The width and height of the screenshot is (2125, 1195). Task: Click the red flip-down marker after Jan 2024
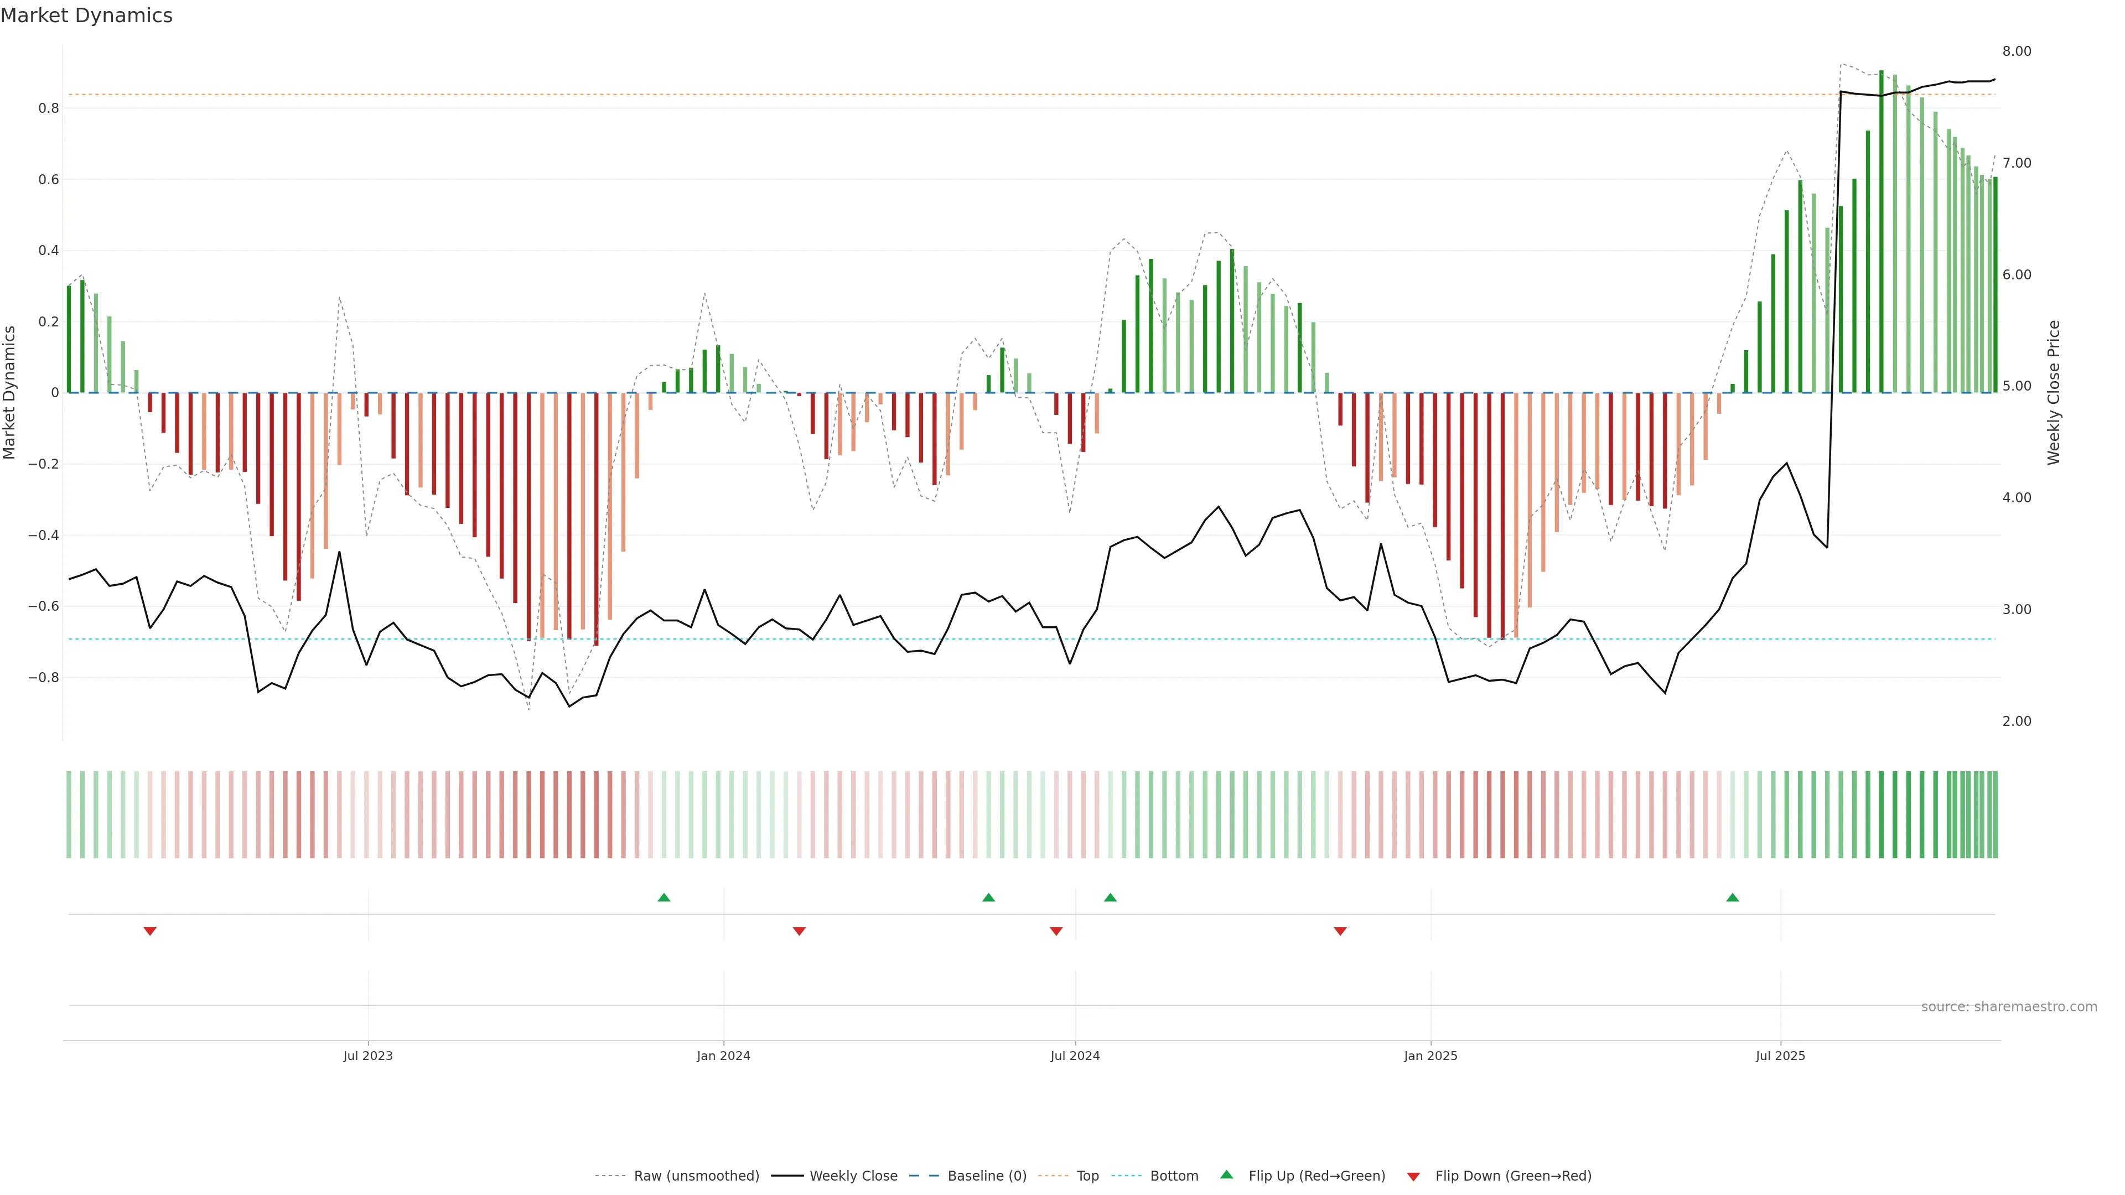(x=799, y=931)
